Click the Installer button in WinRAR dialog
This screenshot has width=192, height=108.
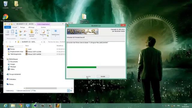[x=88, y=76]
